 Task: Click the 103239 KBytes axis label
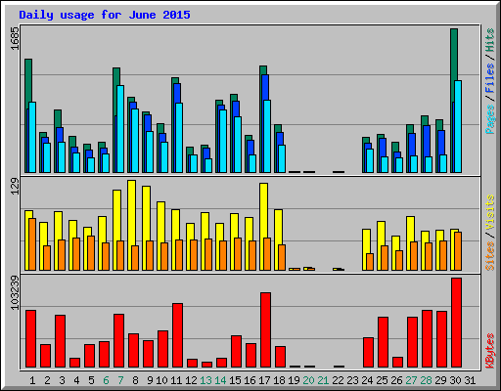(15, 292)
